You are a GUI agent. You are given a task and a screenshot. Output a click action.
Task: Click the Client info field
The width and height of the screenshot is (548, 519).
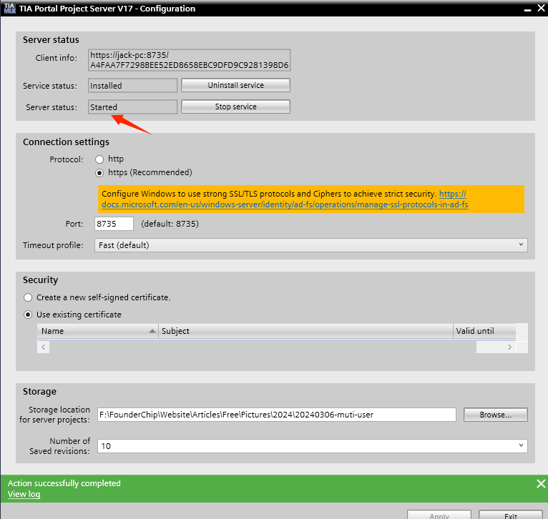click(189, 60)
